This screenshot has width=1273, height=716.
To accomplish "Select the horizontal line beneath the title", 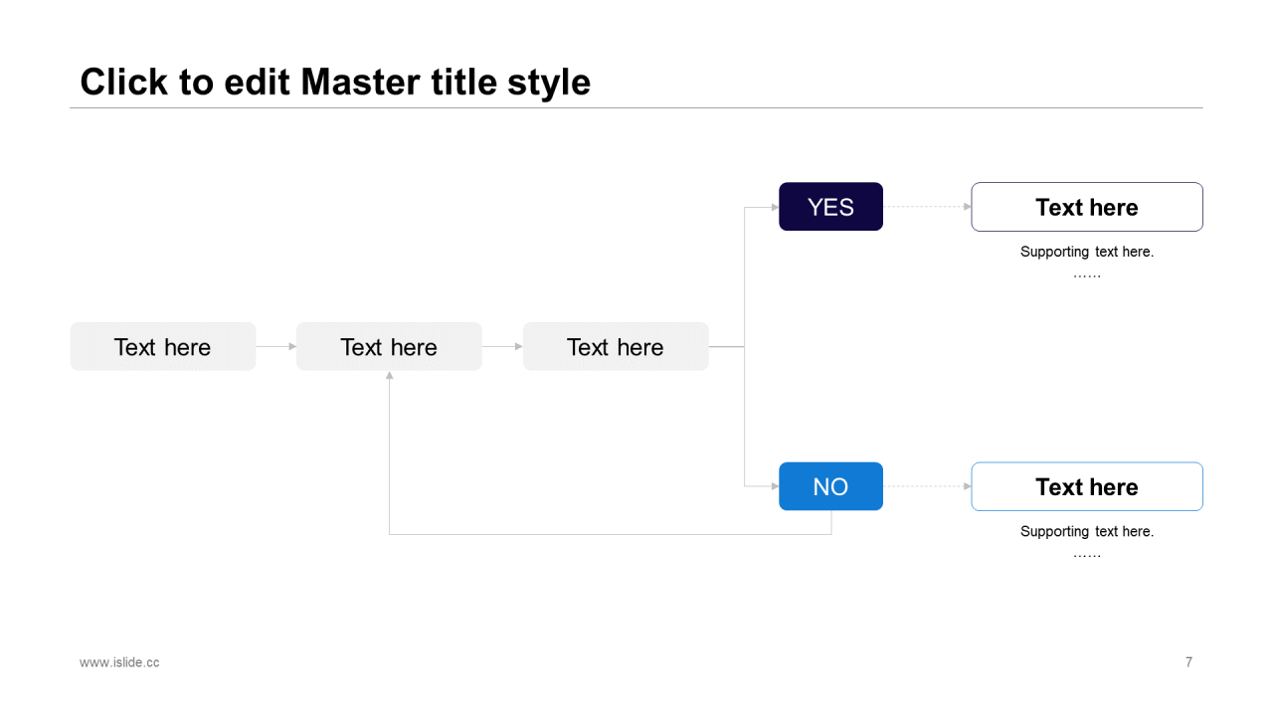I will (636, 107).
